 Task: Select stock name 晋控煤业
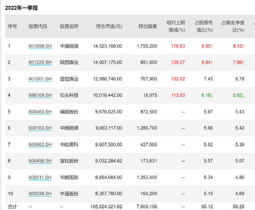(69, 79)
